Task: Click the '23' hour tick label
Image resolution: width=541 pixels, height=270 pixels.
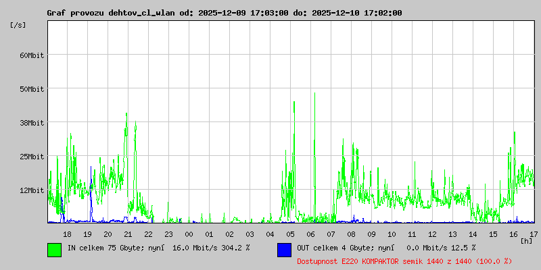Action: pos(168,234)
